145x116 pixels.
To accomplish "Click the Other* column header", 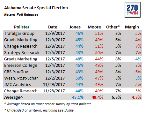I will 113,27.
